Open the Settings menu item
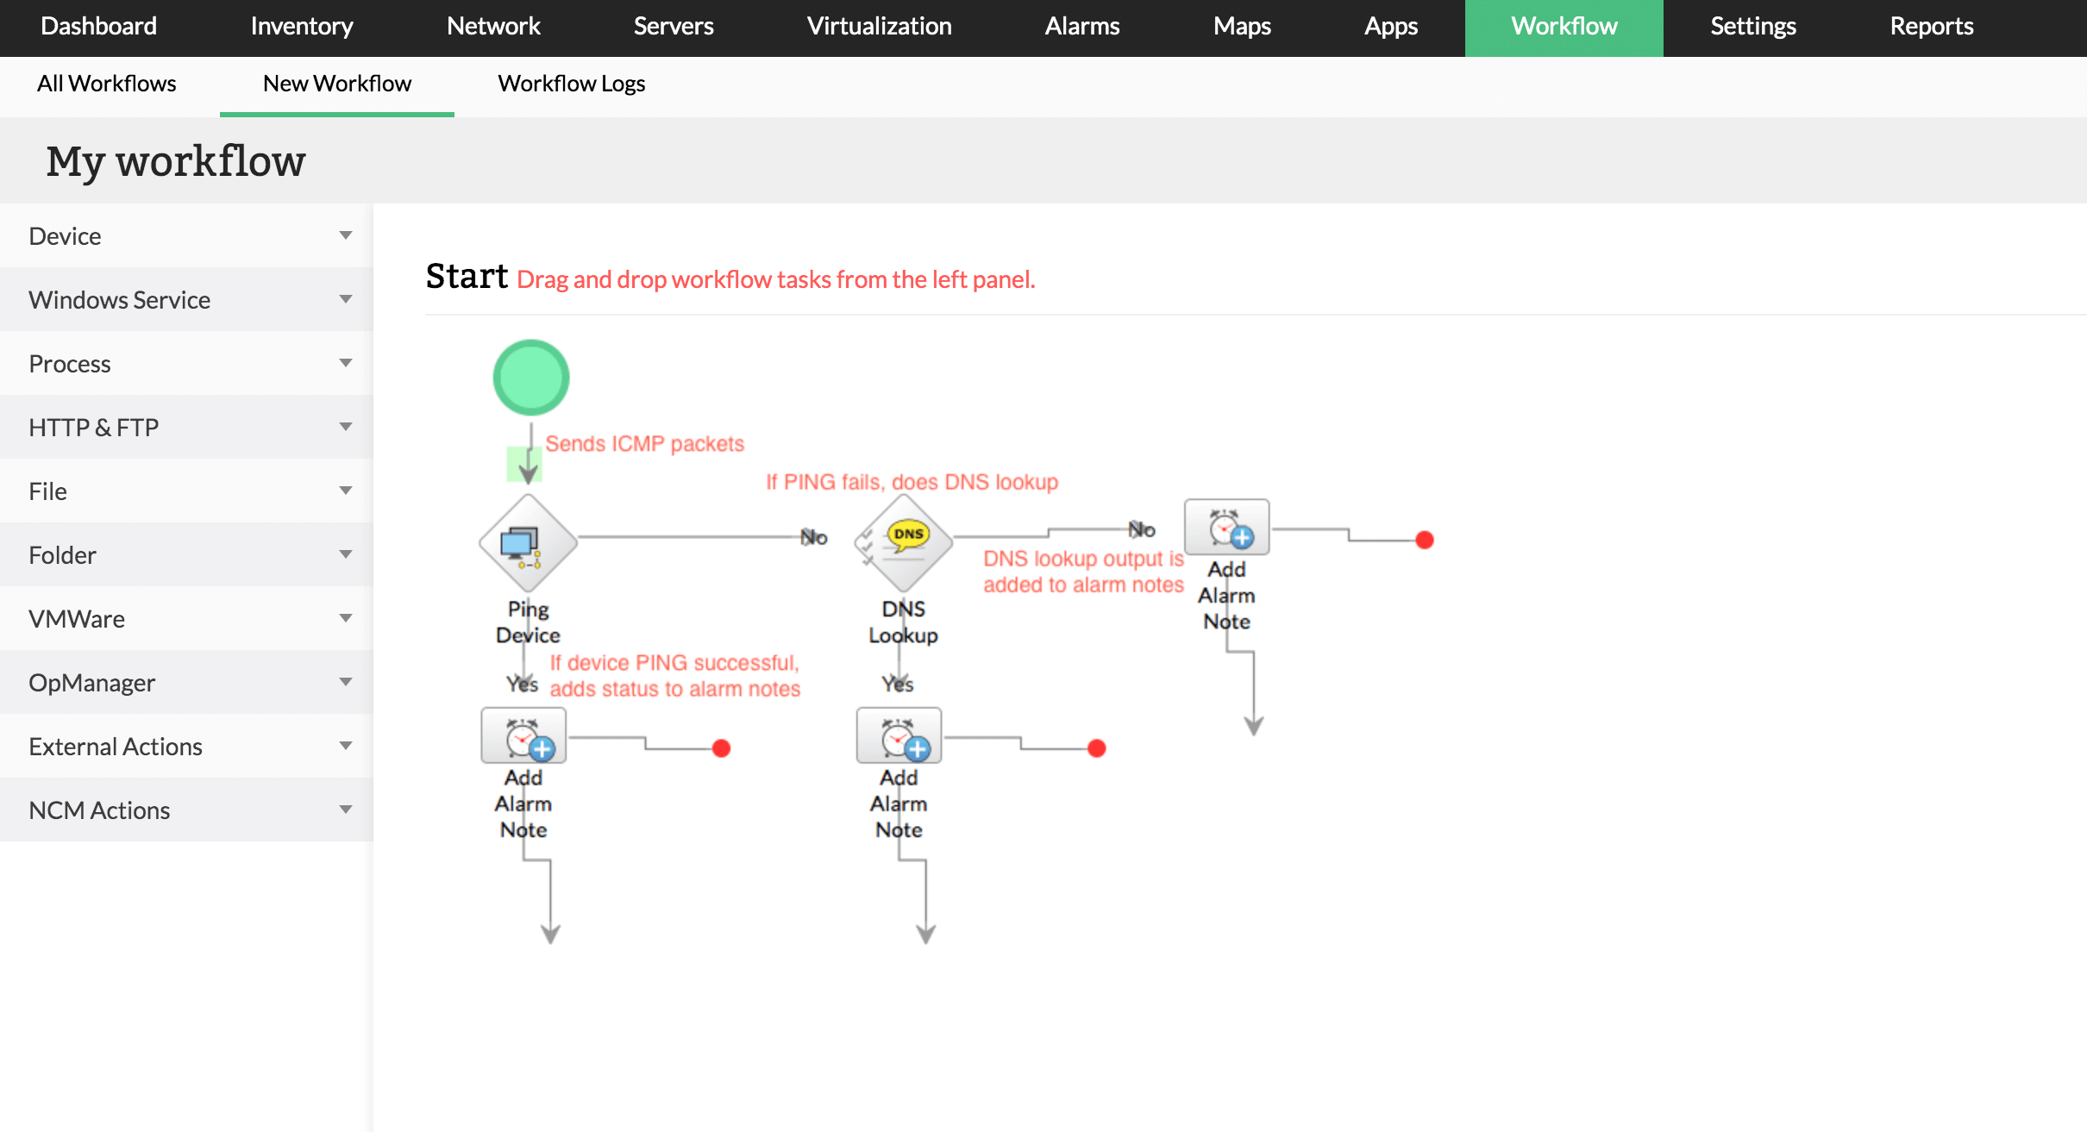Image resolution: width=2087 pixels, height=1132 pixels. click(x=1752, y=27)
